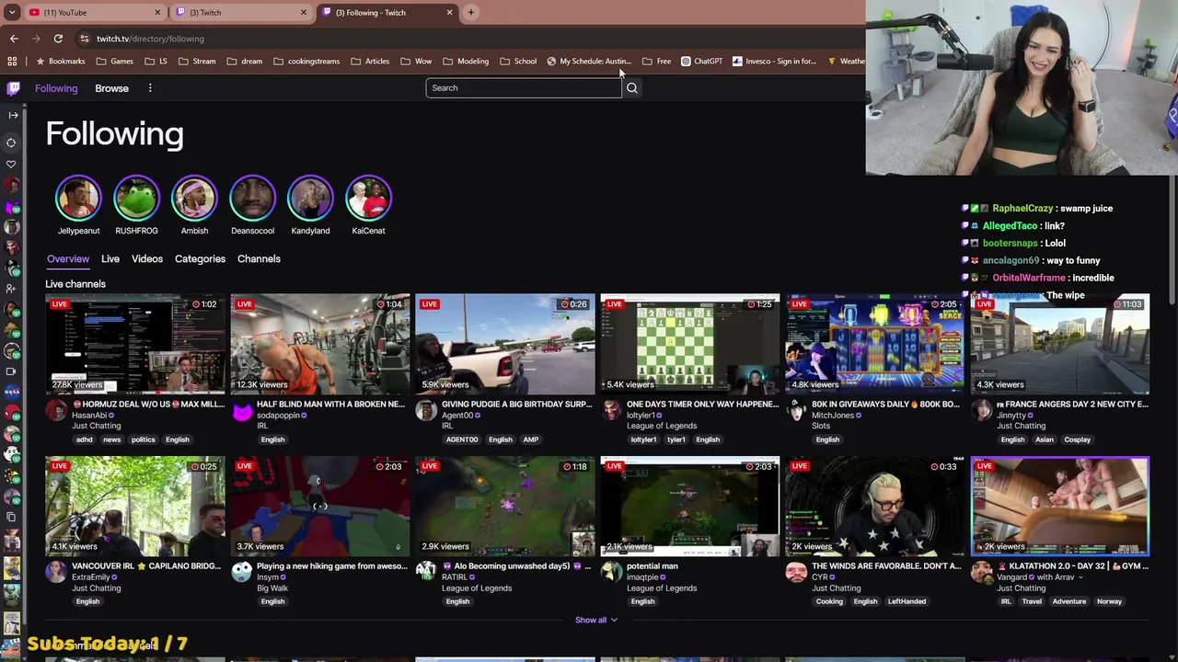
Task: Open the Articles bookmarks folder
Action: tap(370, 62)
